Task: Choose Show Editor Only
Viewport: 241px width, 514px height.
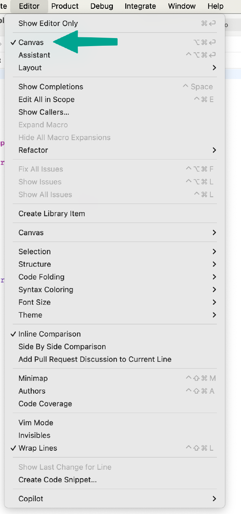Action: (48, 23)
